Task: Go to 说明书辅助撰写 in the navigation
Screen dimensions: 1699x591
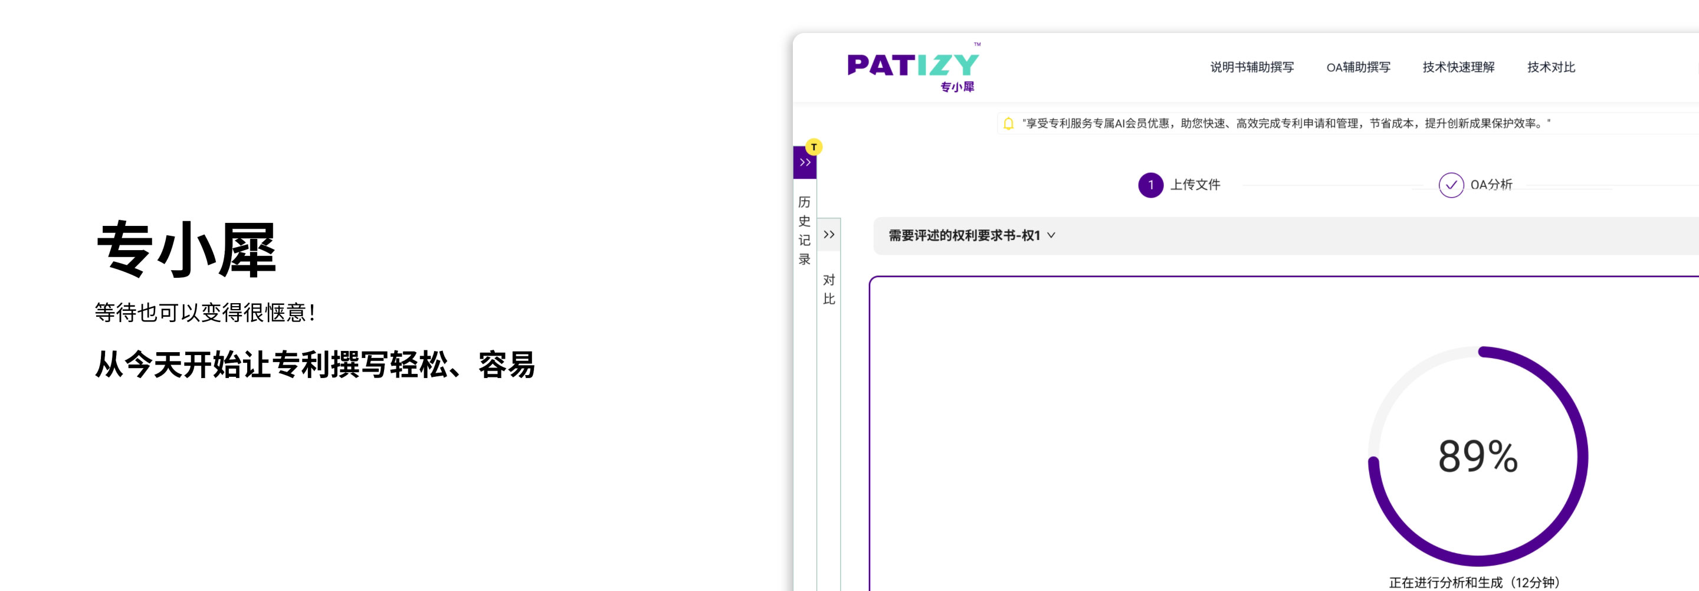Action: (1251, 67)
